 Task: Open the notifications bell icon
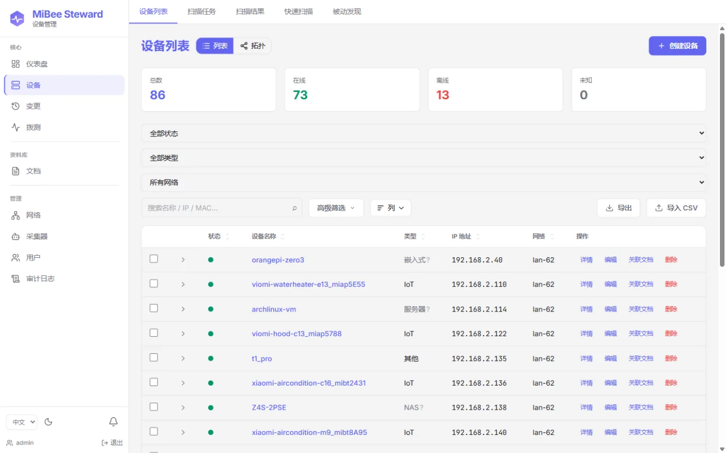113,422
